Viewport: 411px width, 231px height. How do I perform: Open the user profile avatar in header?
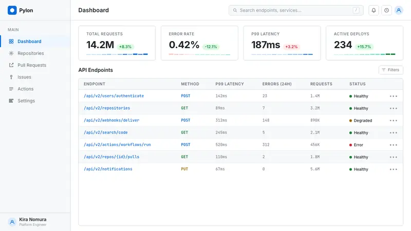399,10
